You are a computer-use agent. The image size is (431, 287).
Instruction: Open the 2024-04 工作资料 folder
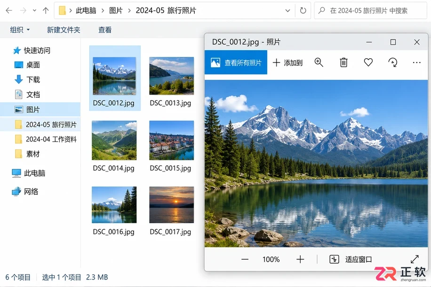(x=46, y=140)
